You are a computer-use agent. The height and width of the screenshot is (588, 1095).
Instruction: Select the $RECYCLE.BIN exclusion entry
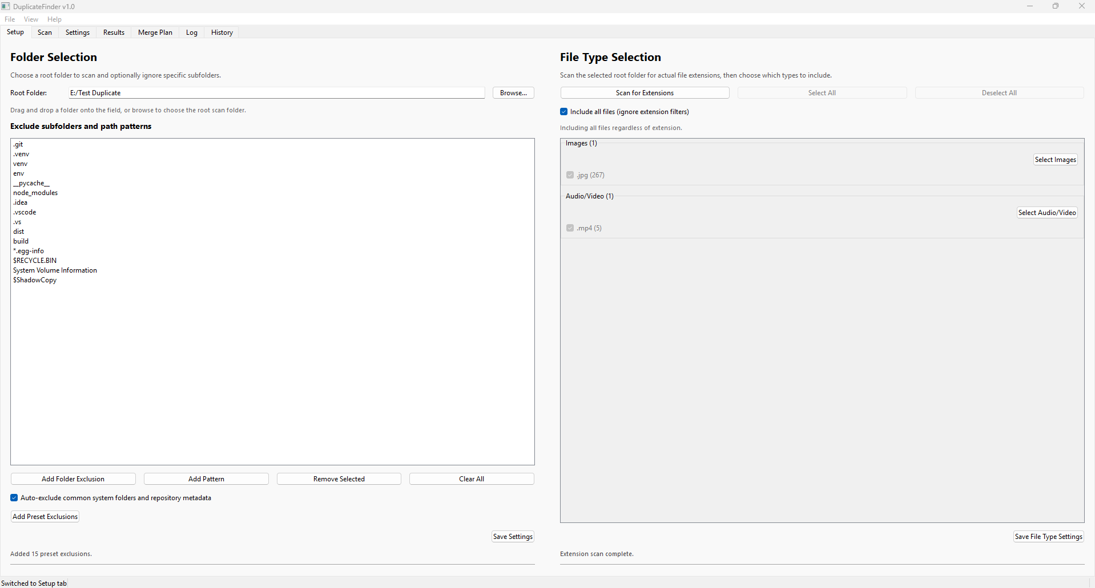pyautogui.click(x=272, y=261)
